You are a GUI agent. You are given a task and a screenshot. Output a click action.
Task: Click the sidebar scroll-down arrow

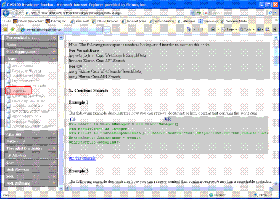(x=61, y=188)
